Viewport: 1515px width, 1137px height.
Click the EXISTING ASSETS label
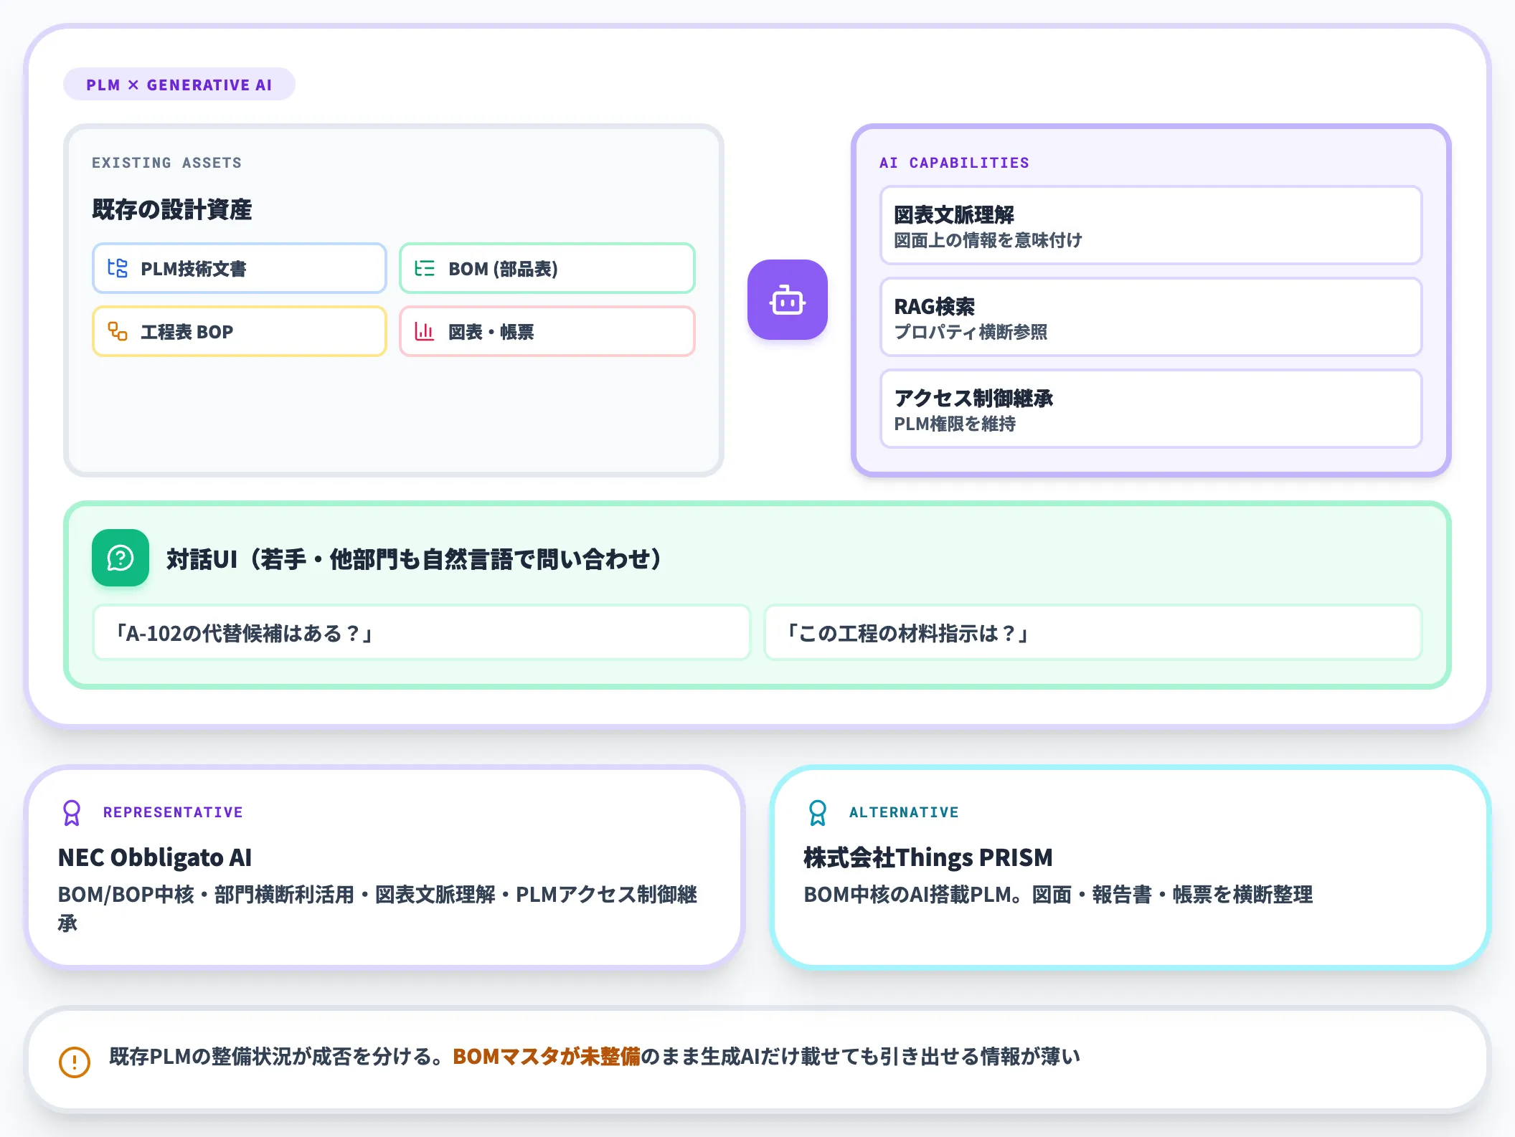tap(166, 163)
